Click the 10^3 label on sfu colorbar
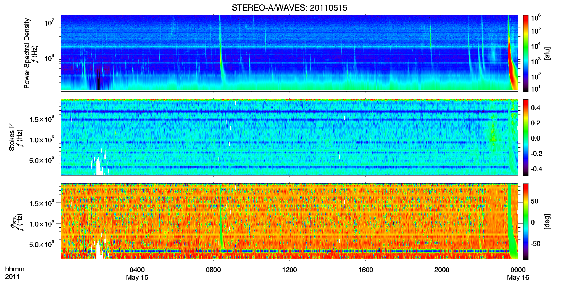The image size is (579, 298). tap(536, 61)
